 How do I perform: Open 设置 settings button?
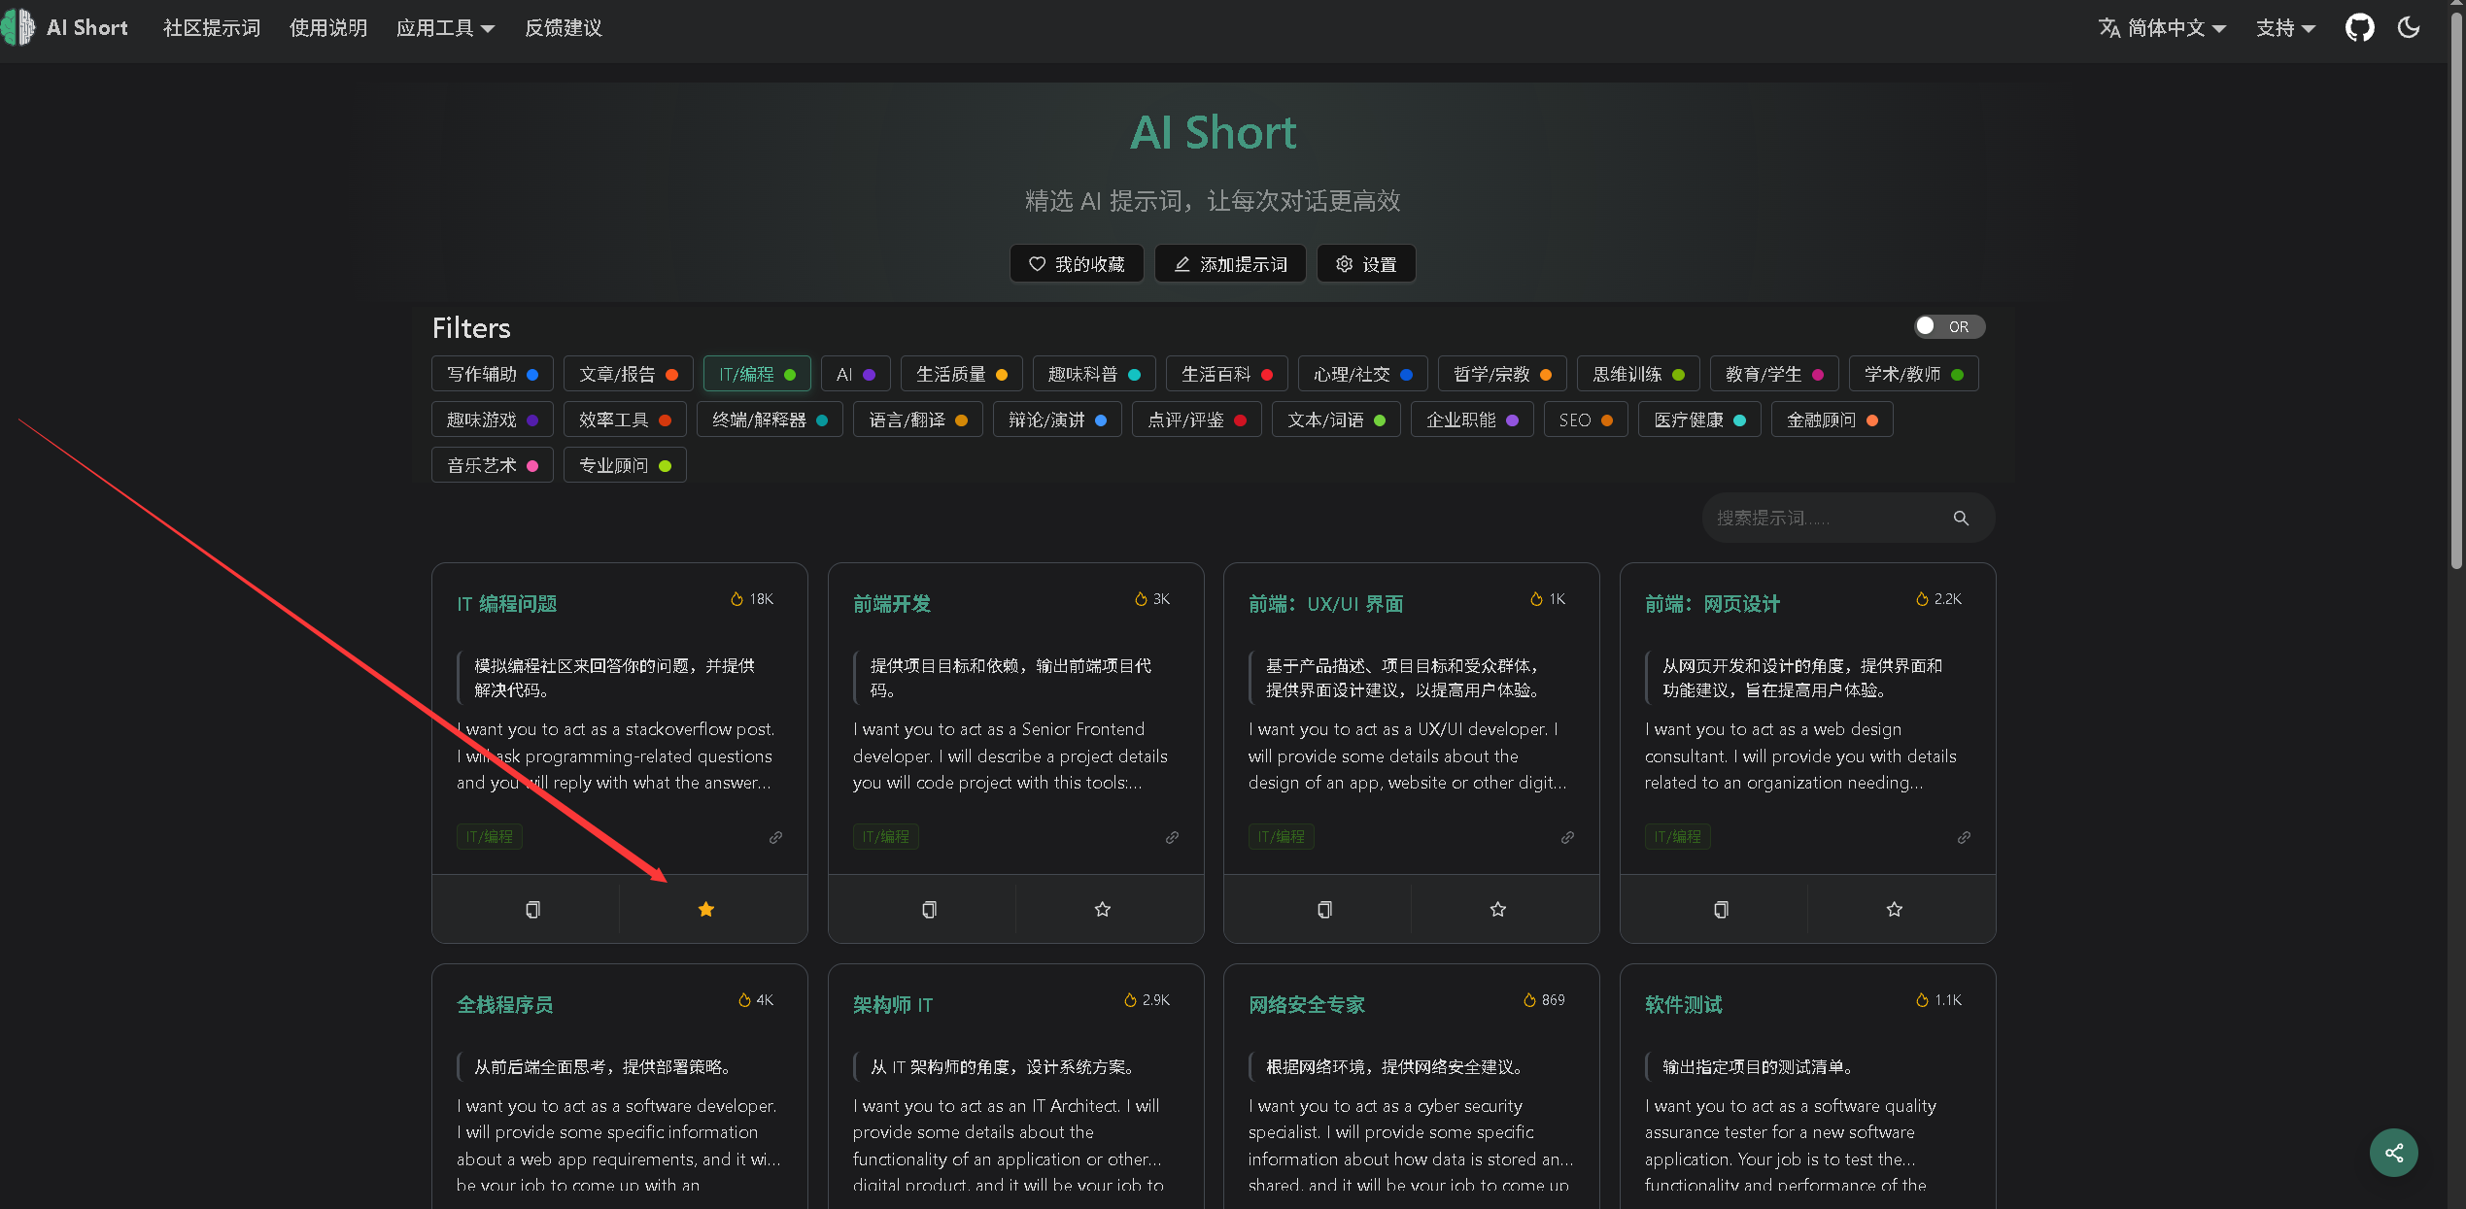[x=1366, y=264]
